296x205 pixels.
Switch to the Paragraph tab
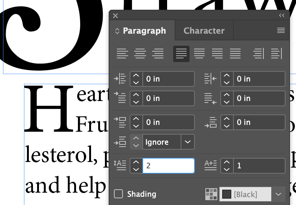tap(144, 31)
